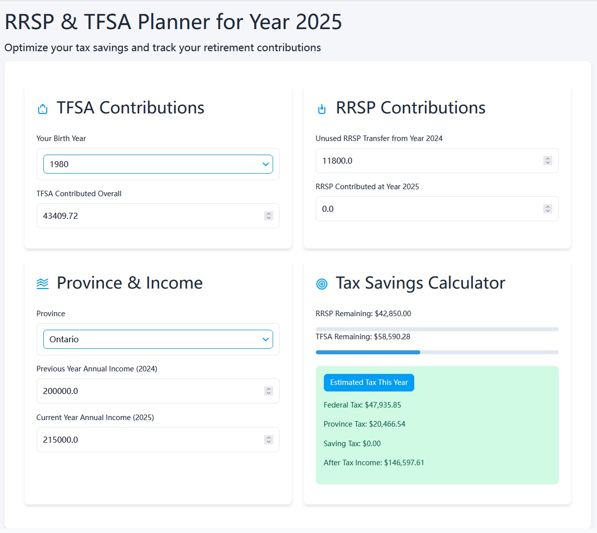Image resolution: width=597 pixels, height=533 pixels.
Task: Select the TFSA Remaining progress bar
Action: (x=437, y=352)
